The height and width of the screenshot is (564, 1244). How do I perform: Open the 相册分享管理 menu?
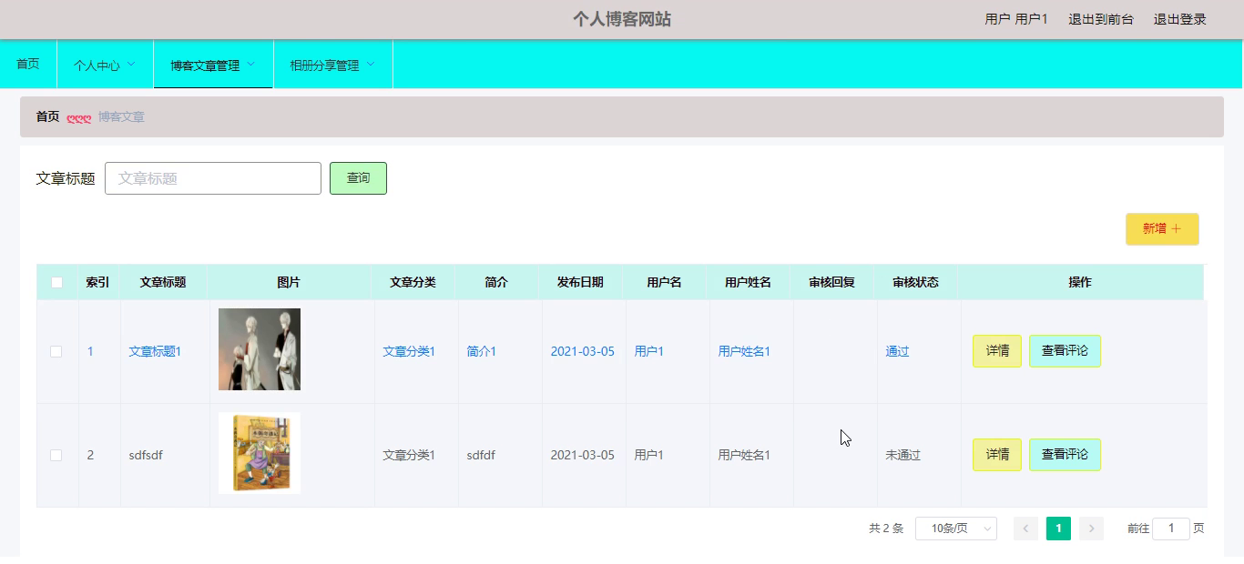pyautogui.click(x=332, y=65)
